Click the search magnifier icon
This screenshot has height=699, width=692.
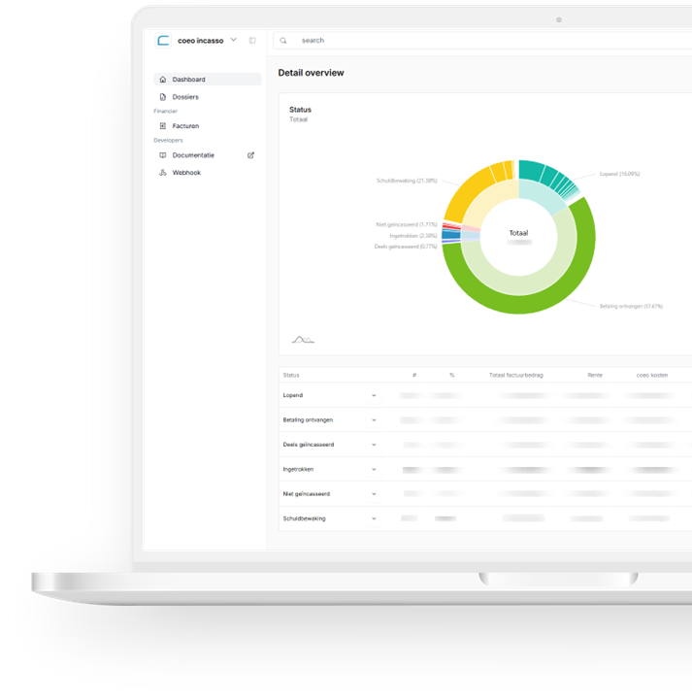point(283,41)
